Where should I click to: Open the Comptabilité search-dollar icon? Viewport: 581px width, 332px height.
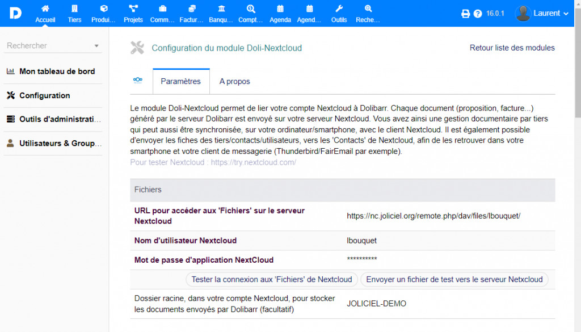250,8
